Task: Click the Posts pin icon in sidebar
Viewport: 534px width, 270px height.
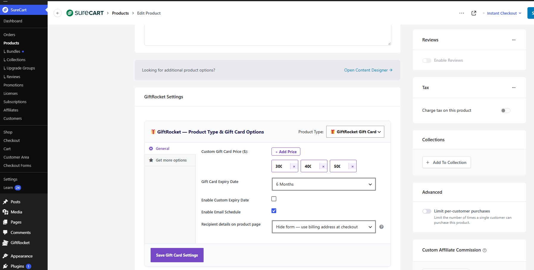Action: pyautogui.click(x=5, y=202)
